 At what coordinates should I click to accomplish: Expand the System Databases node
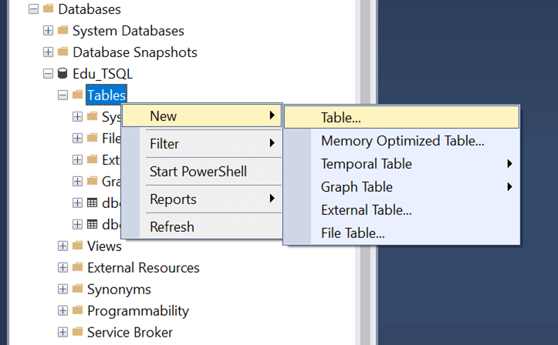coord(48,31)
